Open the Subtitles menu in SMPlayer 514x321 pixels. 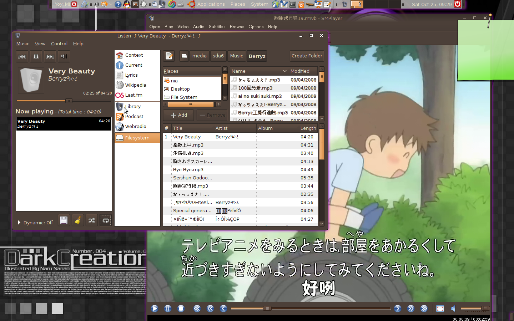(x=217, y=27)
